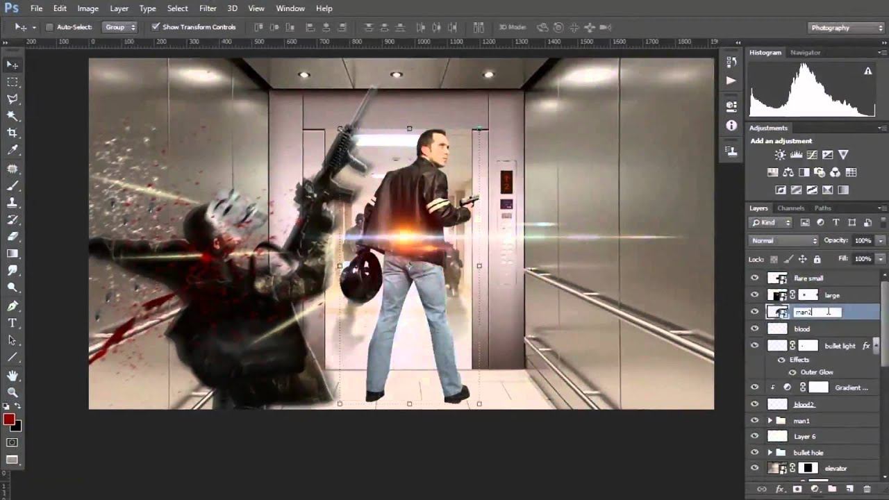Click the Link layers icon
Viewport: 889px width, 500px height.
click(762, 489)
